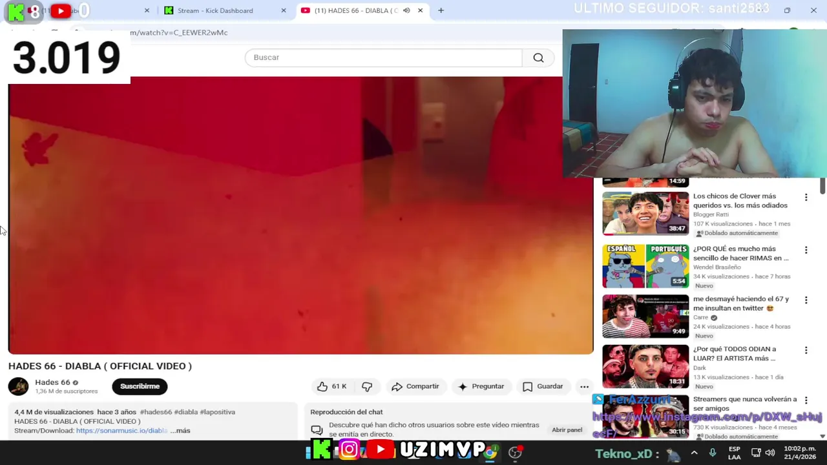Open the Hades 66 channel name

click(x=52, y=382)
